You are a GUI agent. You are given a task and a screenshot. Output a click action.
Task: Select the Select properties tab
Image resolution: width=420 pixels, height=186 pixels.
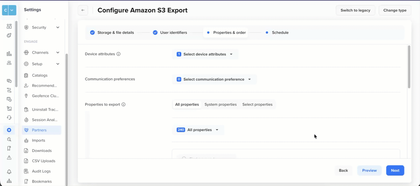(x=257, y=104)
